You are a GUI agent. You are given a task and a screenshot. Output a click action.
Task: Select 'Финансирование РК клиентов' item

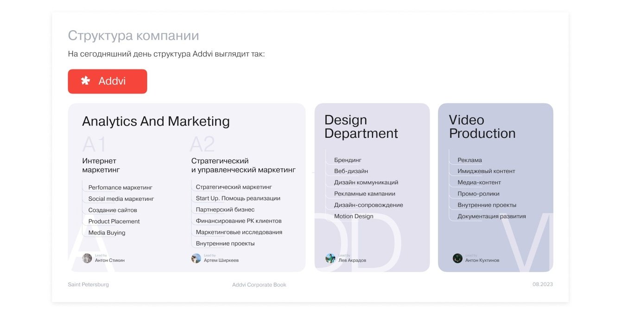point(239,221)
